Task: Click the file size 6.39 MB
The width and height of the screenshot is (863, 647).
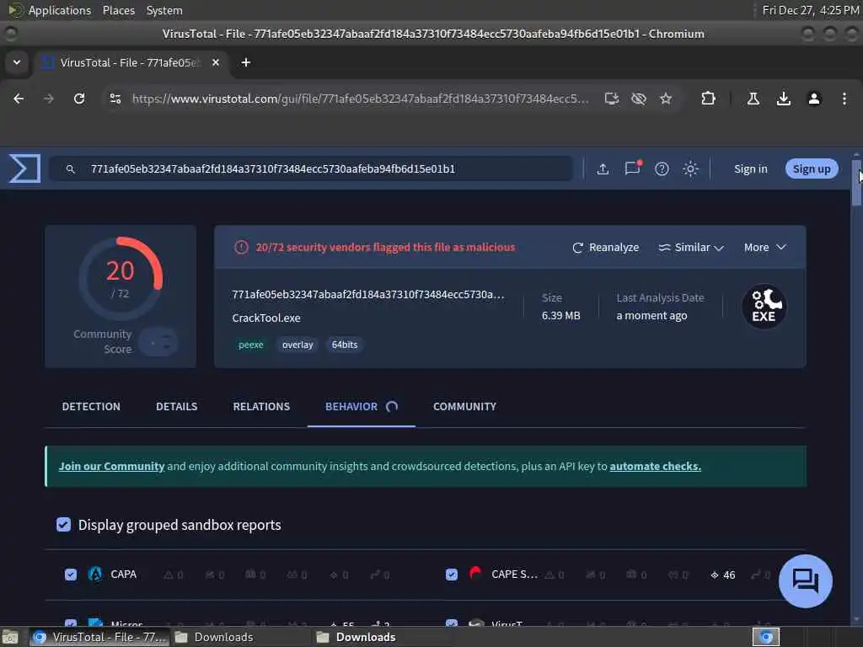Action: [x=560, y=315]
